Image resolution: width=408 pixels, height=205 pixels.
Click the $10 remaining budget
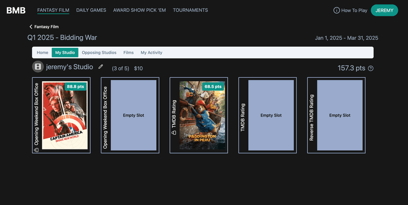pyautogui.click(x=138, y=68)
